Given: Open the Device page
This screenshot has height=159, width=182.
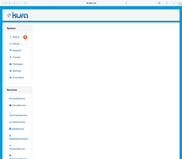Looking at the screenshot, I should point(16,44).
